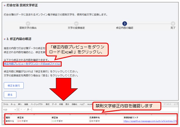Click the confirm checkmark icon in formula bar
Image resolution: width=180 pixels, height=127 pixels.
click(x=25, y=110)
